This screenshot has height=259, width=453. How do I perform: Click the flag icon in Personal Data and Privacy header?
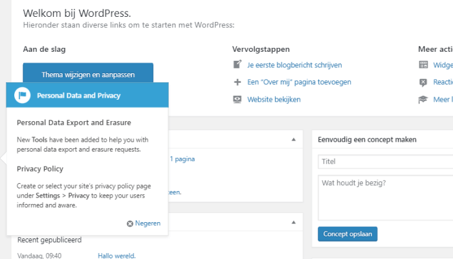(x=22, y=95)
